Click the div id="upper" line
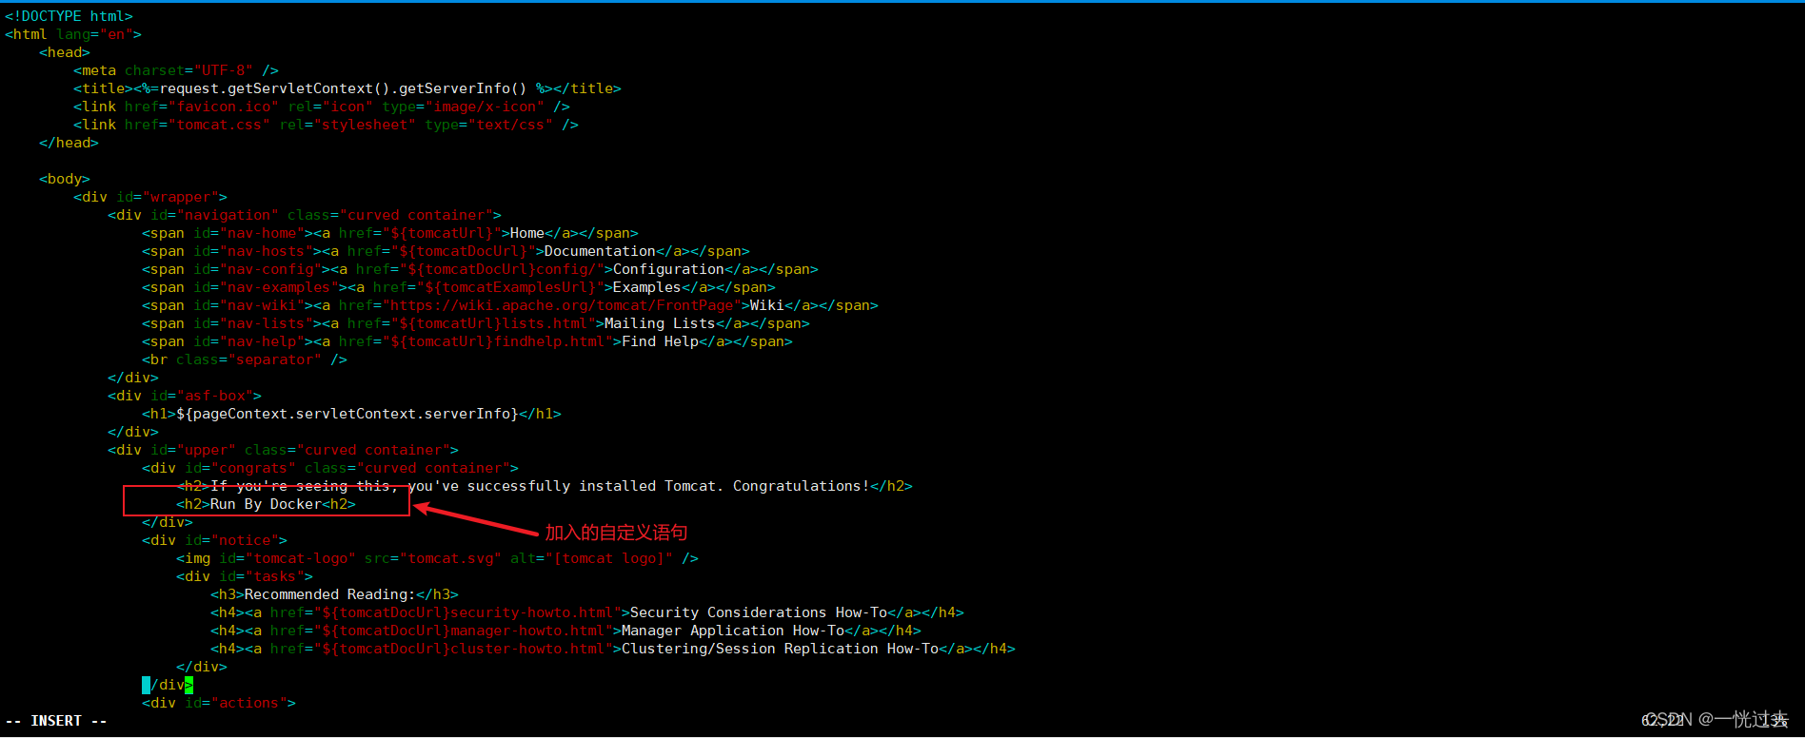Image resolution: width=1805 pixels, height=738 pixels. pos(283,450)
